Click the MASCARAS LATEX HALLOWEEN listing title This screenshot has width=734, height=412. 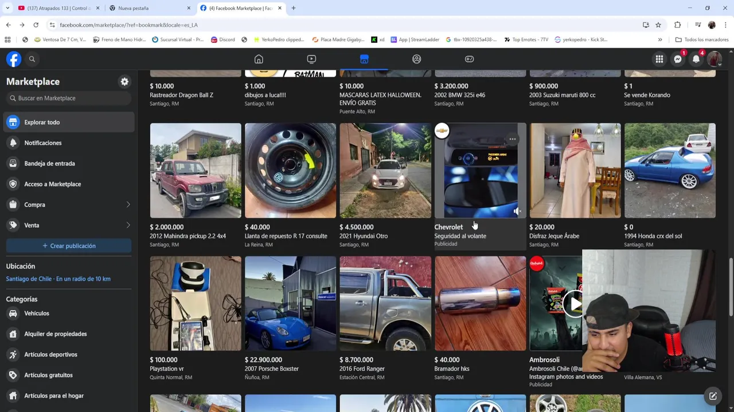pos(380,98)
